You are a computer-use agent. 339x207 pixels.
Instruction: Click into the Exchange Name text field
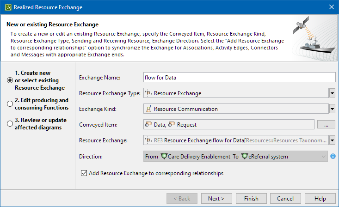pos(239,78)
